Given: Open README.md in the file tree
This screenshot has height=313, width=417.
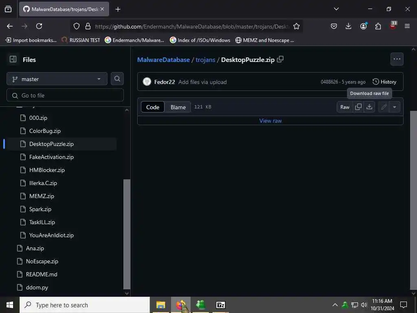Looking at the screenshot, I should (42, 274).
